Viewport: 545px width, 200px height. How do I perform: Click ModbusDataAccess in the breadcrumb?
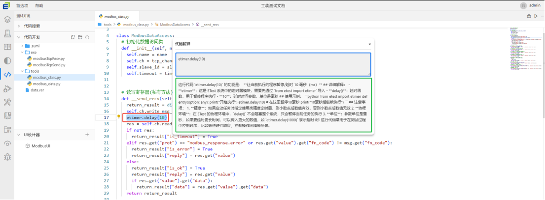tap(175, 25)
